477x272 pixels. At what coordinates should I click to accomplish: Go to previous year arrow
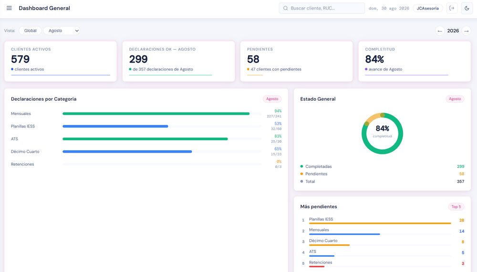440,31
